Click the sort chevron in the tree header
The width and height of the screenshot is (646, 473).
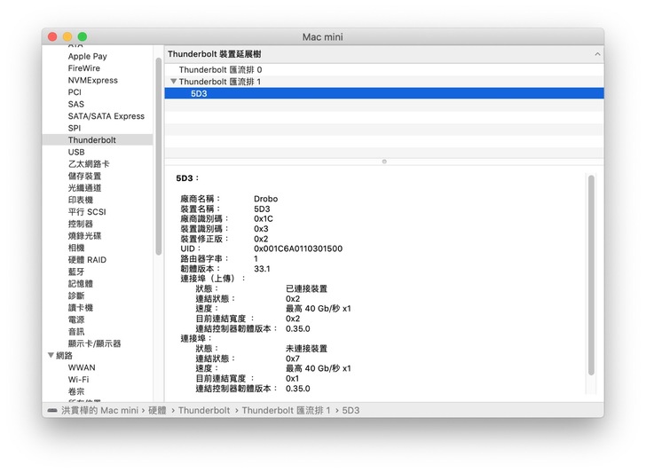click(x=596, y=54)
